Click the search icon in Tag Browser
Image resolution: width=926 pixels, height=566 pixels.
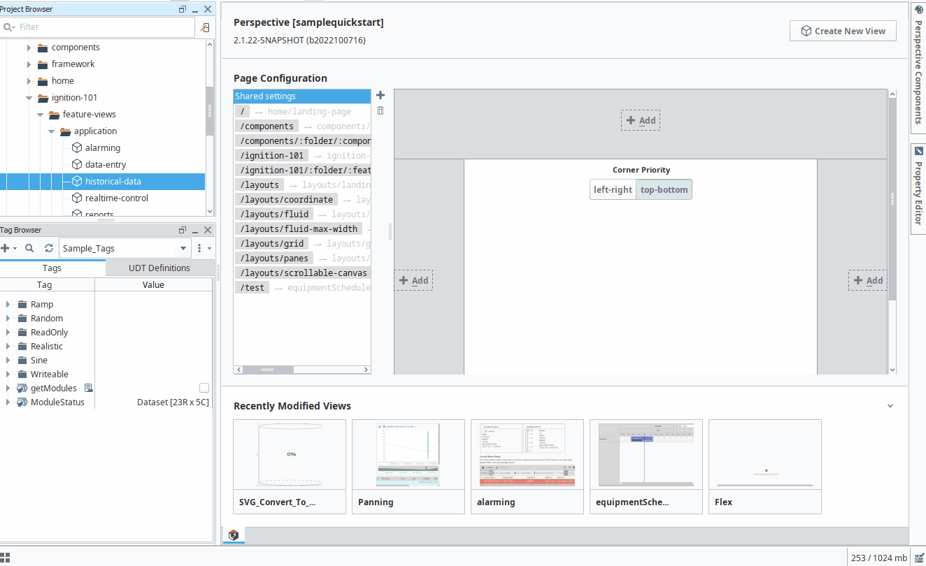[x=29, y=247]
